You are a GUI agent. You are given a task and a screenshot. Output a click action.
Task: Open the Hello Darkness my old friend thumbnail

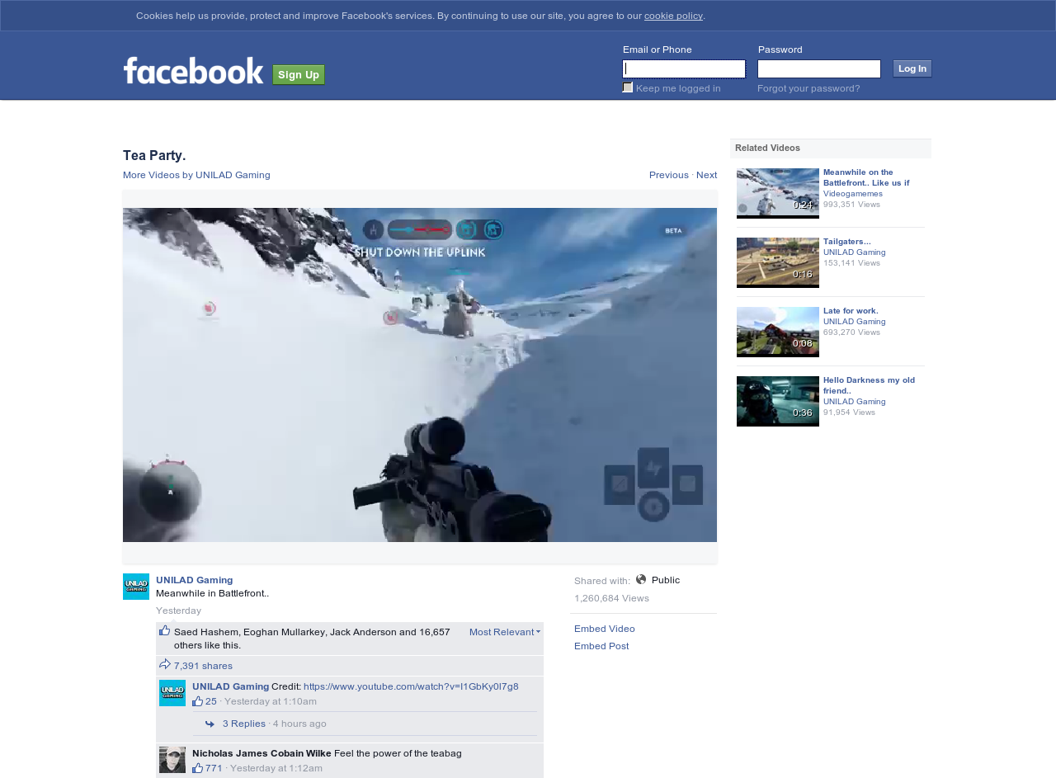tap(778, 401)
